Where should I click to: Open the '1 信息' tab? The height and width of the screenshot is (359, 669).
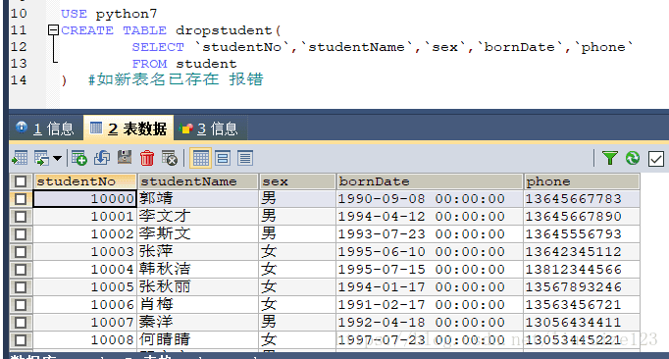[x=46, y=128]
